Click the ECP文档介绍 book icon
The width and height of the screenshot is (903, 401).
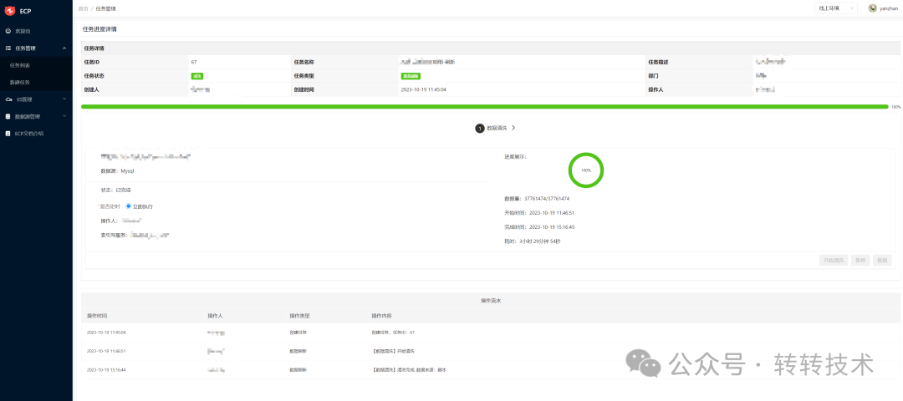[8, 134]
